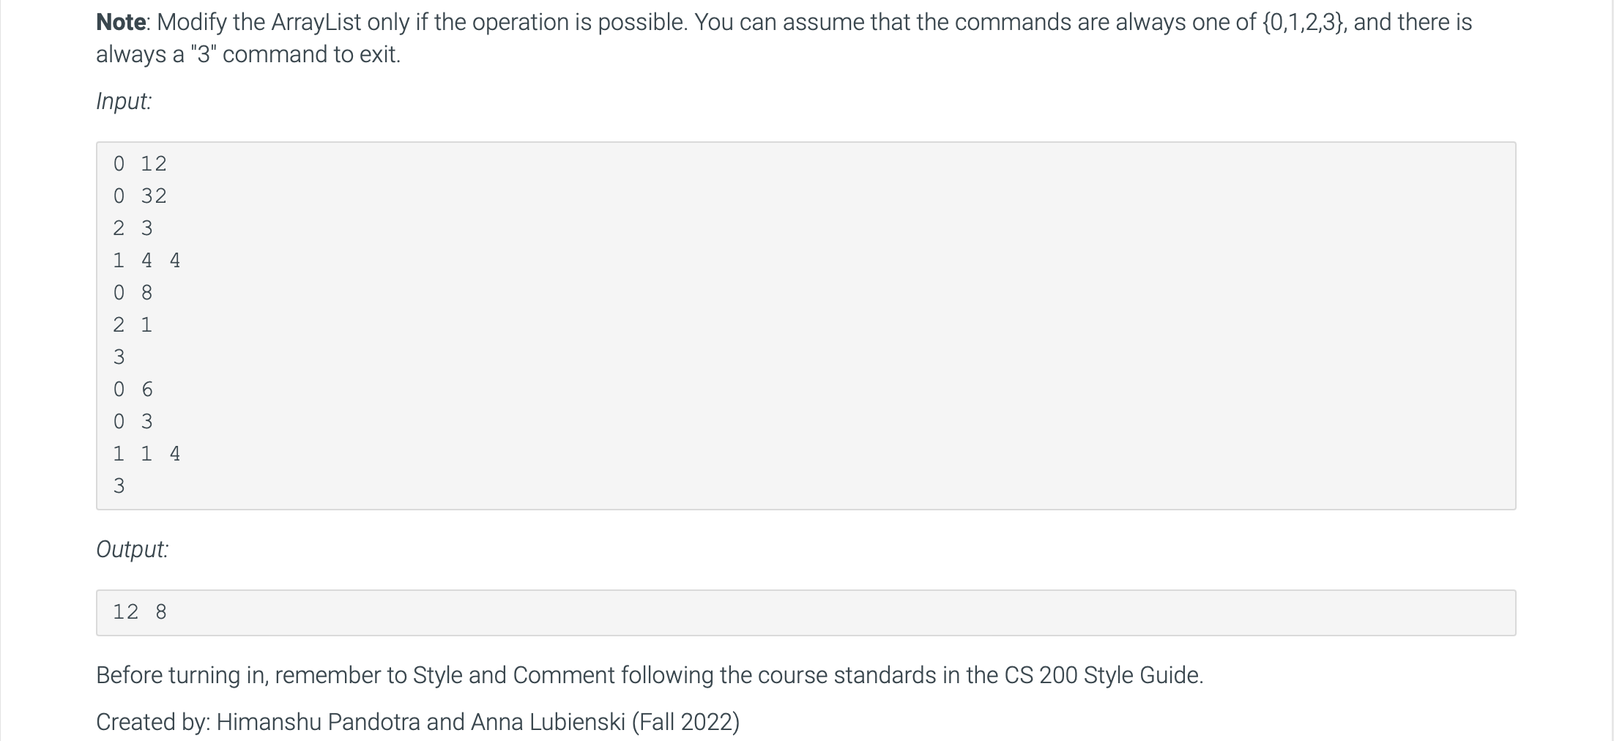Viewport: 1614px width, 741px height.
Task: Select the '0 8' input line
Action: pyautogui.click(x=133, y=292)
